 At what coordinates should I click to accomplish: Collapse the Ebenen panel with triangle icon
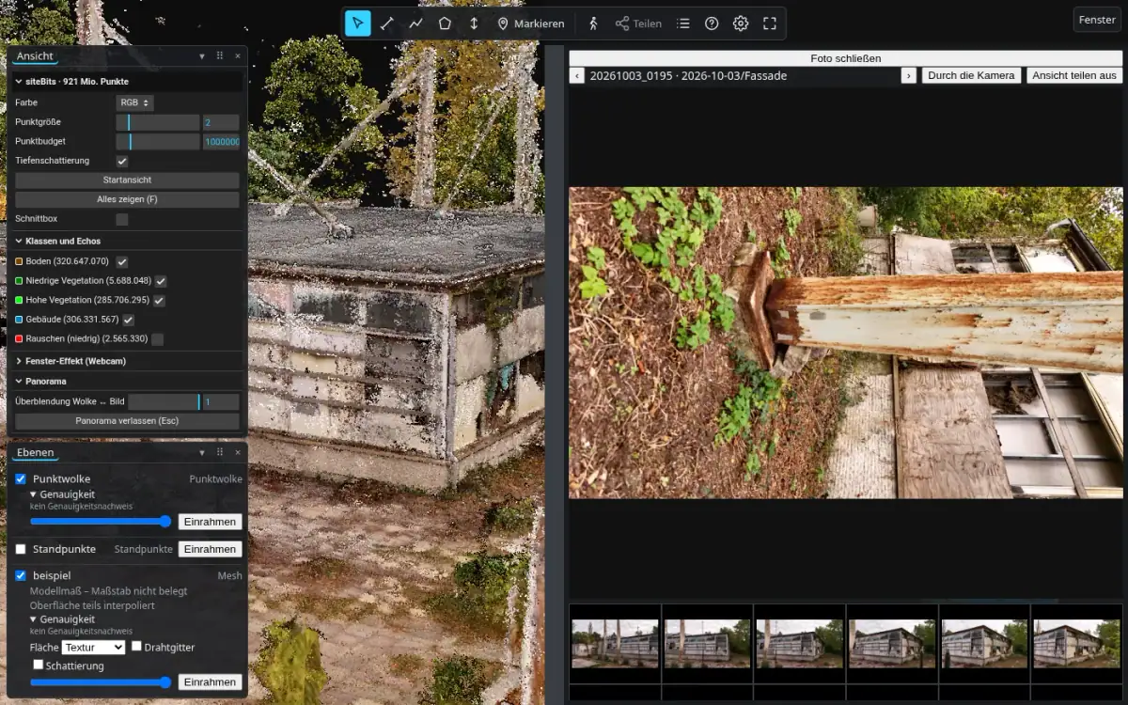202,452
